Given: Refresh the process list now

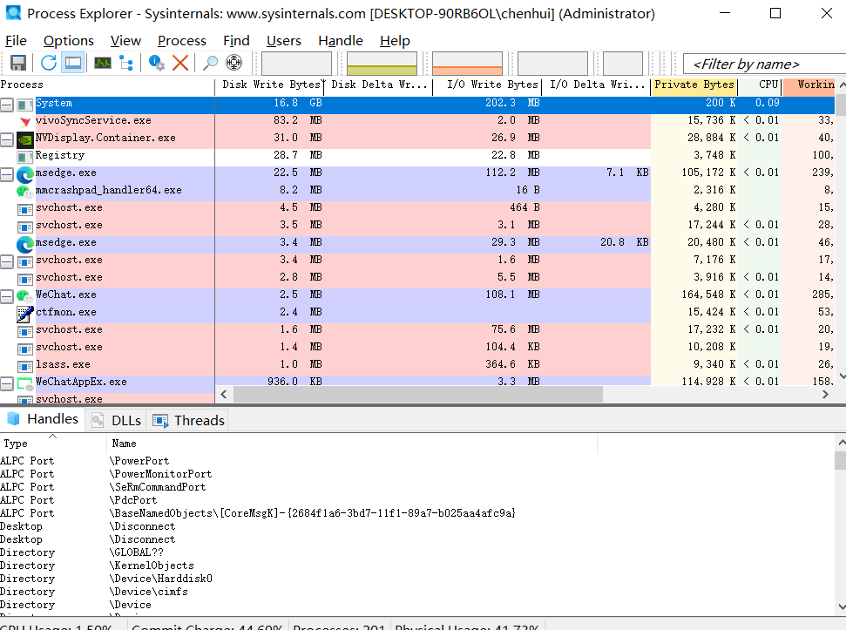Looking at the screenshot, I should pos(49,63).
